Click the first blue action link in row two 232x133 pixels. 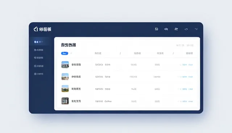coord(185,77)
